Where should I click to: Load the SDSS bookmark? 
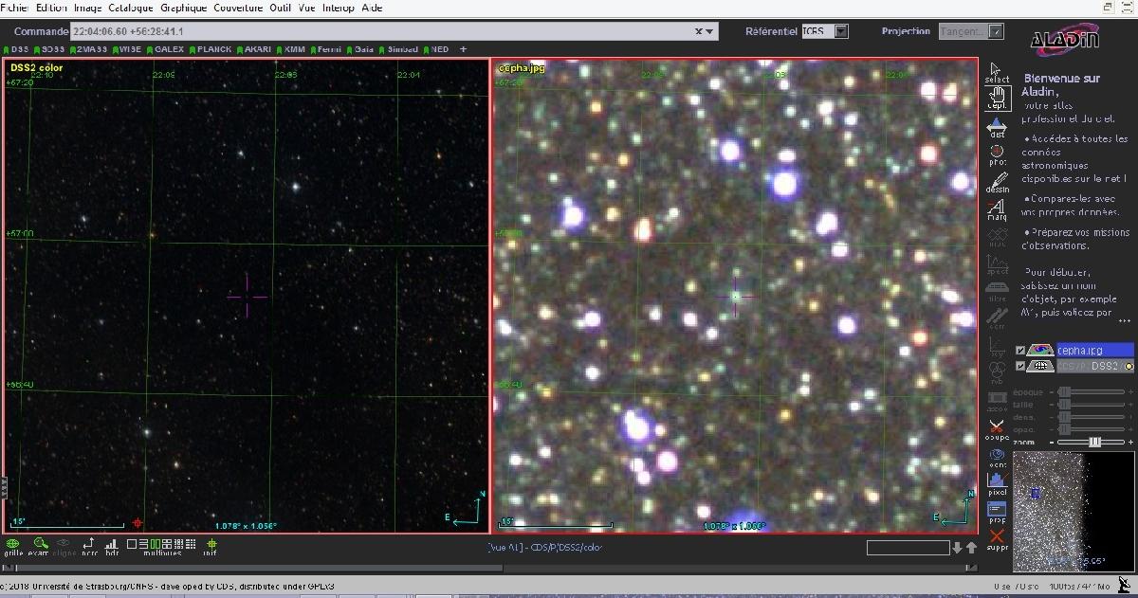[50, 49]
